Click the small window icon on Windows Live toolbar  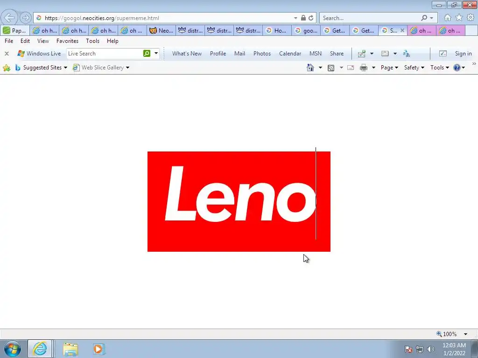tap(385, 54)
